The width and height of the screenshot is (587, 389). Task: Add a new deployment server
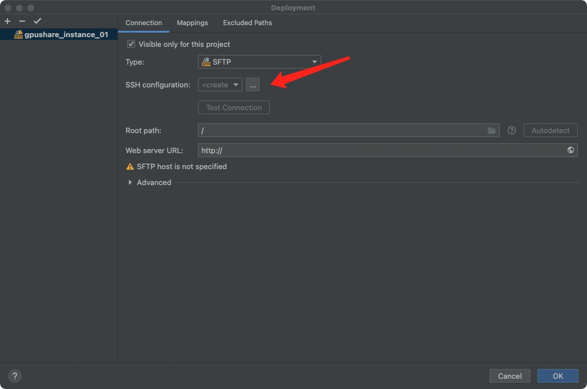[7, 21]
